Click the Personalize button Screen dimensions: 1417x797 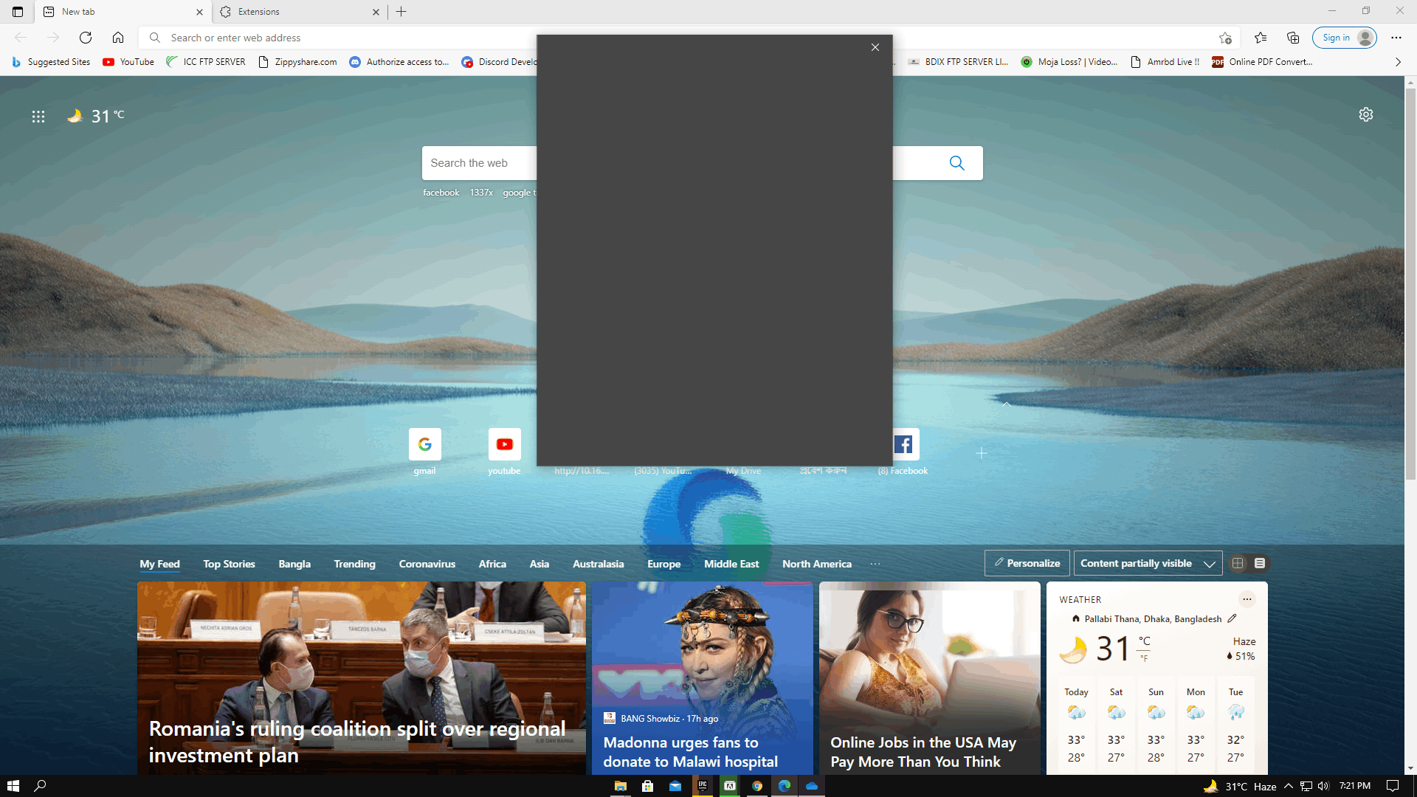pos(1027,563)
